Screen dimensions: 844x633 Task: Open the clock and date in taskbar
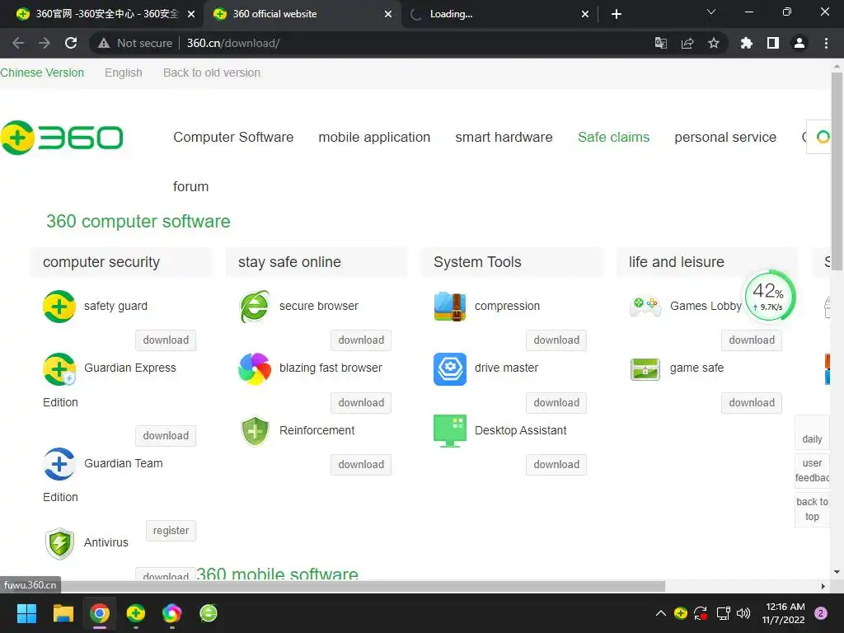[784, 613]
